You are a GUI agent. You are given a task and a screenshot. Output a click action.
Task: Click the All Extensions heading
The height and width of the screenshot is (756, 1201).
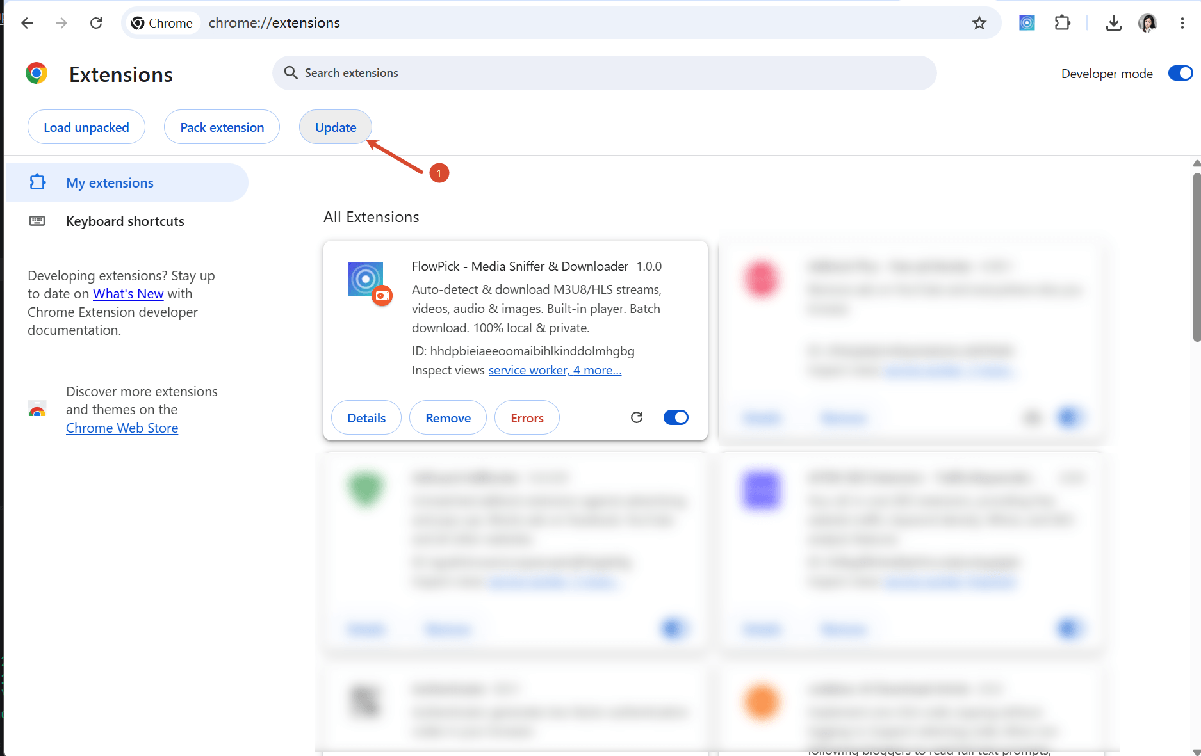tap(372, 217)
